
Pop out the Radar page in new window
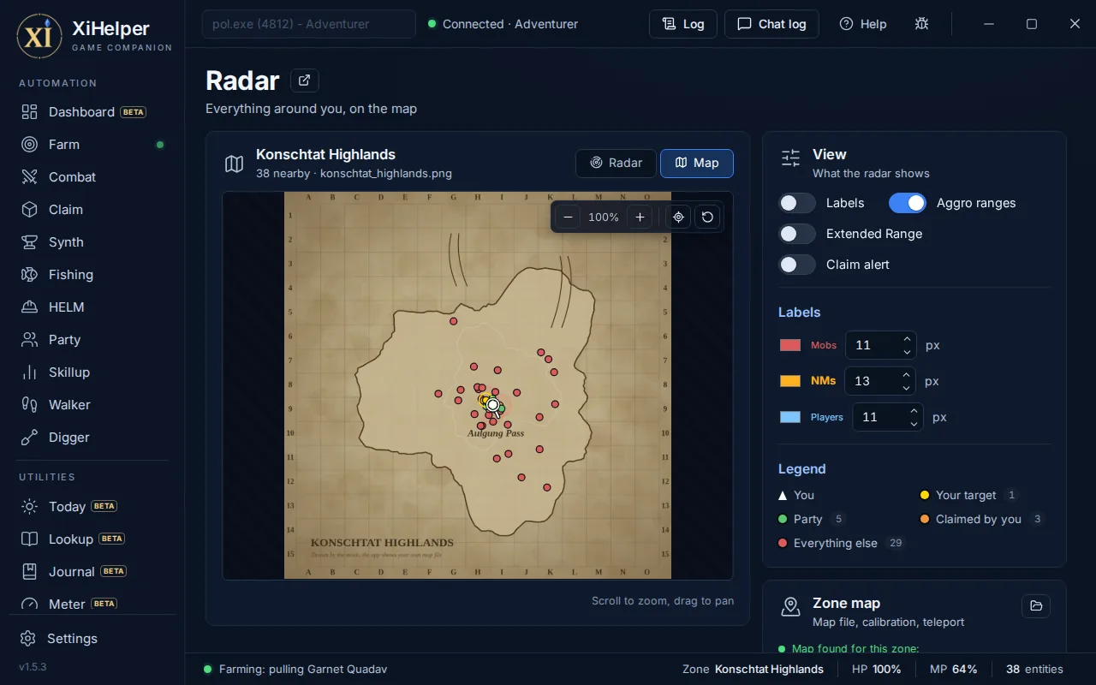305,80
